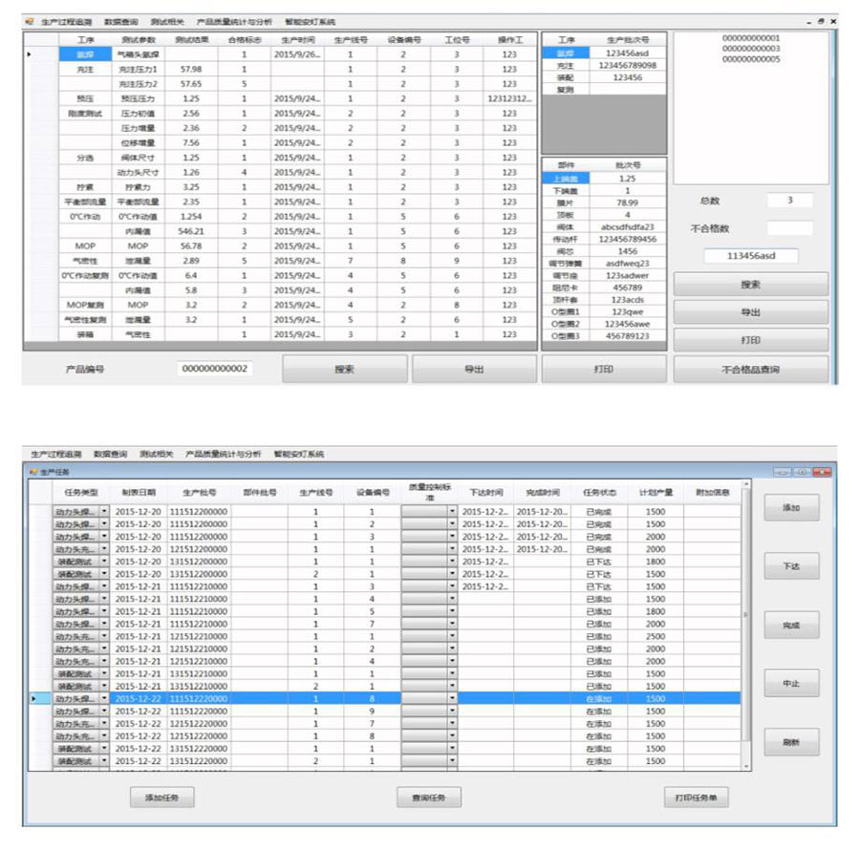860x852 pixels.
Task: Click 搜索 button beside the 产品编号 field
Action: coord(345,369)
